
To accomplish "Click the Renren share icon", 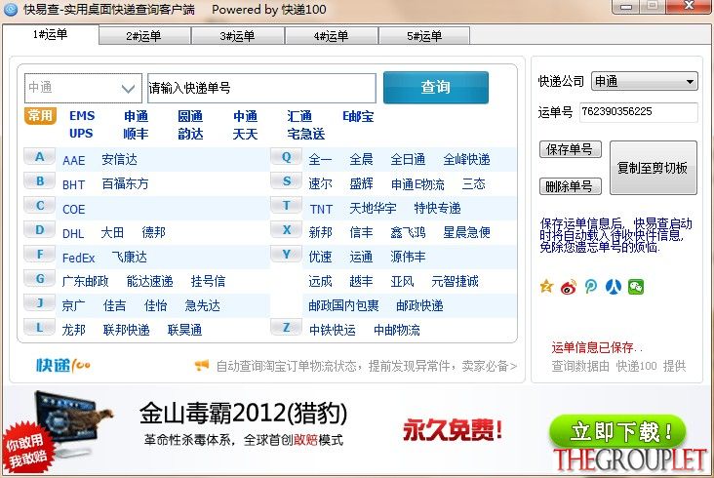I will (614, 287).
